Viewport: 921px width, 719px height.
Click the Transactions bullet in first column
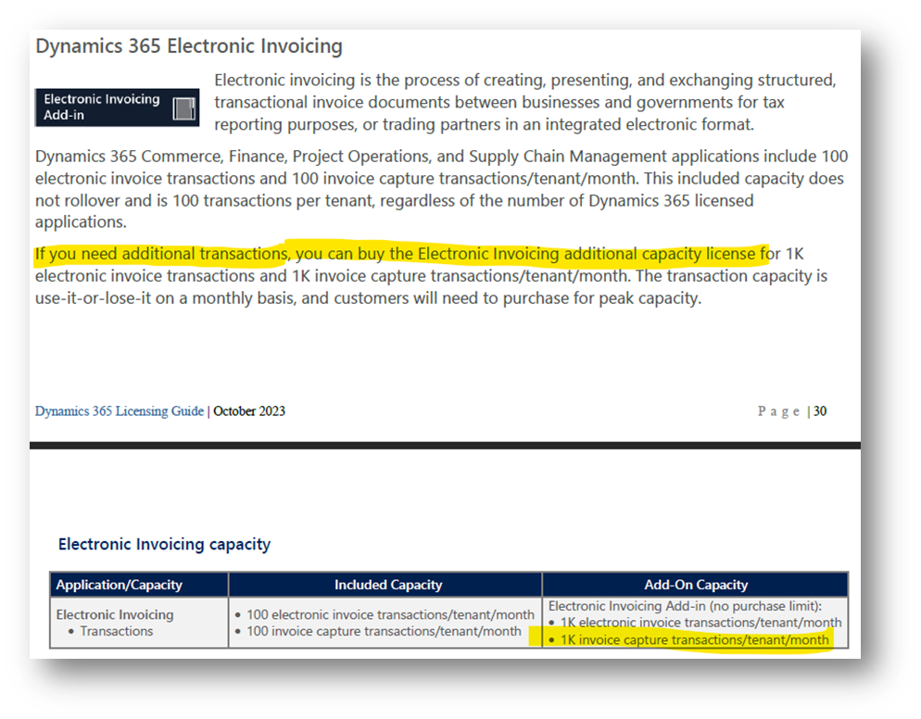pyautogui.click(x=117, y=631)
